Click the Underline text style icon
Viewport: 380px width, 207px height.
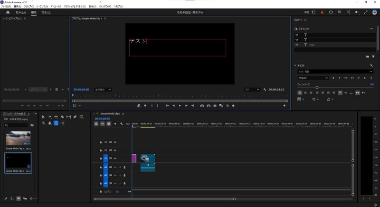[x=371, y=78]
